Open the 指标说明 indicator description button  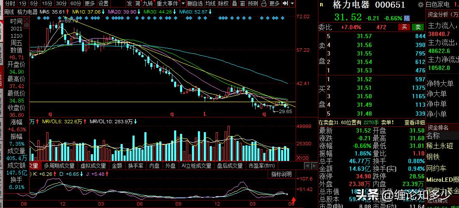tap(281, 174)
